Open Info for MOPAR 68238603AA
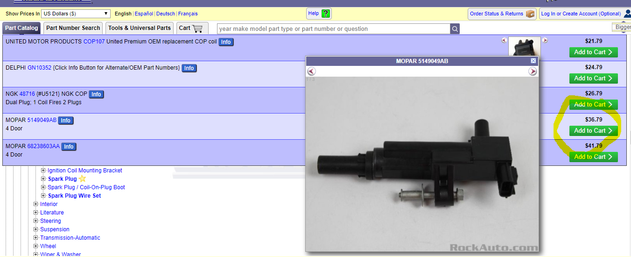This screenshot has height=257, width=631. [x=69, y=147]
